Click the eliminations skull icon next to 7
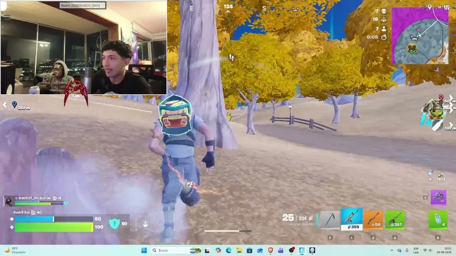 point(384,11)
